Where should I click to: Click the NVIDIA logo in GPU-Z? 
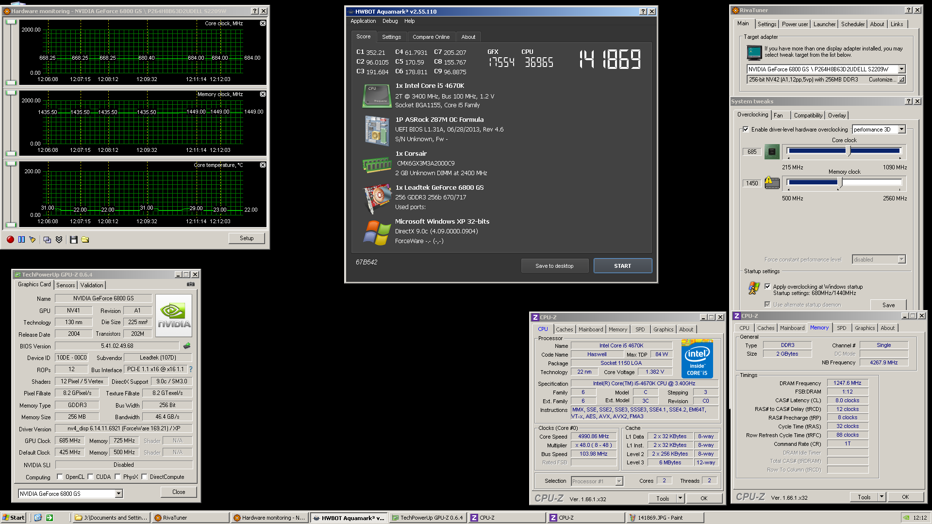(174, 315)
